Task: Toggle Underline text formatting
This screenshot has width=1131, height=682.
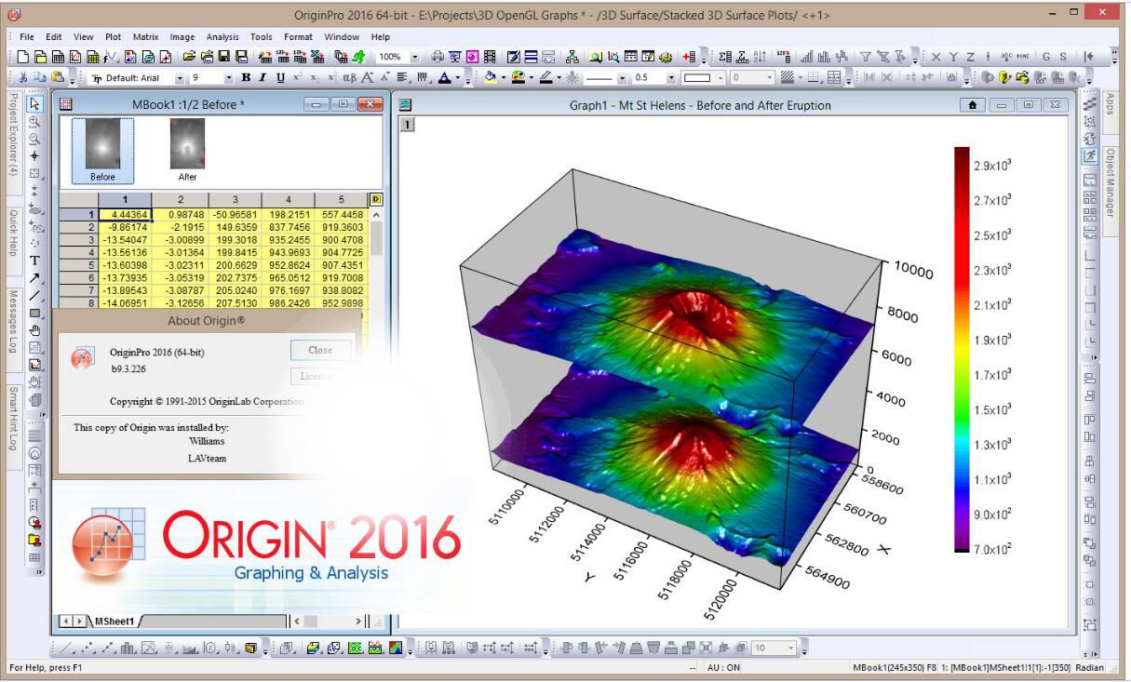Action: tap(280, 78)
